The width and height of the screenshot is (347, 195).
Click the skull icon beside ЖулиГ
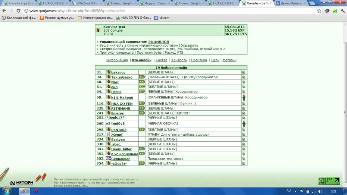click(109, 134)
